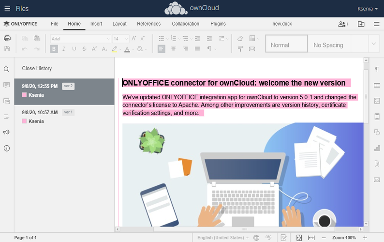Open the Ksenia user menu
384x242 pixels.
[x=368, y=9]
